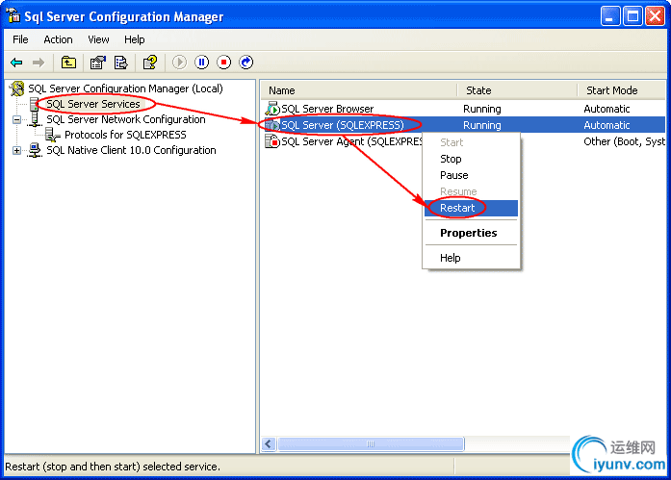This screenshot has width=671, height=480.
Task: Click the SQL Server Browser service icon
Action: tap(272, 109)
